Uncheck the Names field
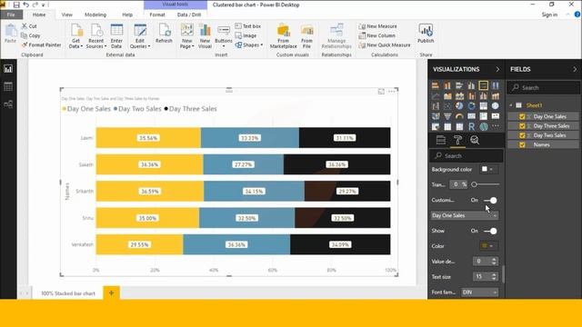The image size is (582, 327). [522, 145]
